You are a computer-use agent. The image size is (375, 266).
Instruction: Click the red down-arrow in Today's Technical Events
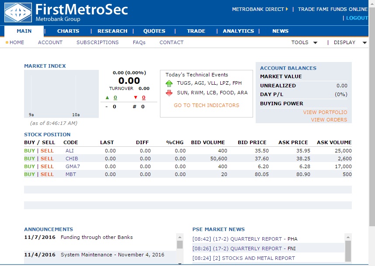[169, 92]
